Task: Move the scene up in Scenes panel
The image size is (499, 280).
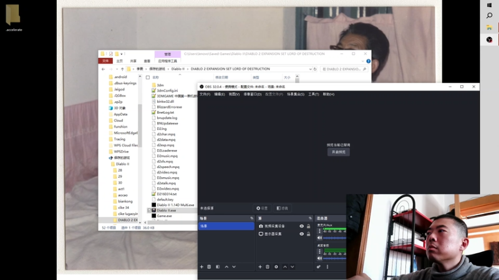Action: tap(226, 267)
